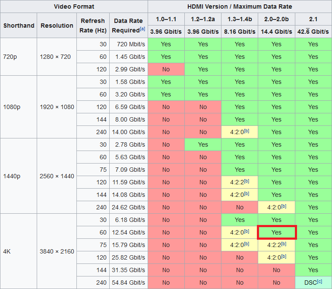Click the 14.08 Gbit/s data rate
Image resolution: width=332 pixels, height=289 pixels.
[x=129, y=195]
